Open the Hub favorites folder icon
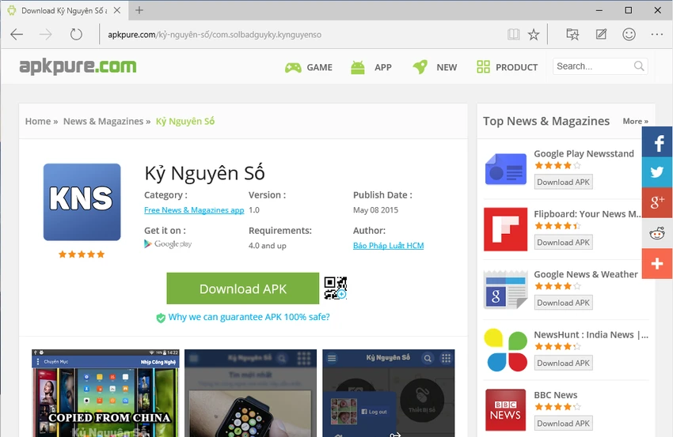The width and height of the screenshot is (673, 437). 572,34
